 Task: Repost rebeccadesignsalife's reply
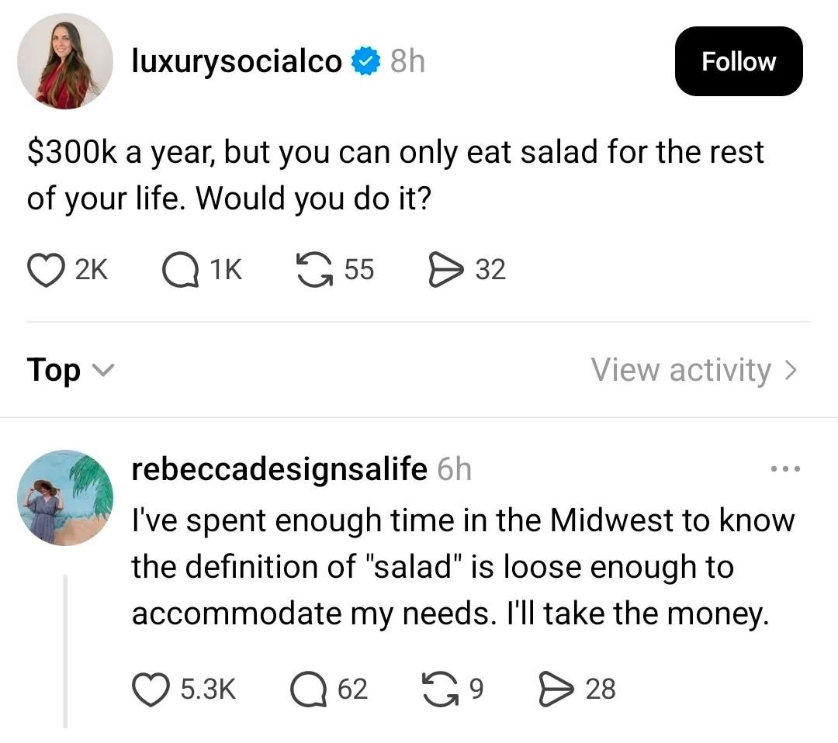coord(439,689)
